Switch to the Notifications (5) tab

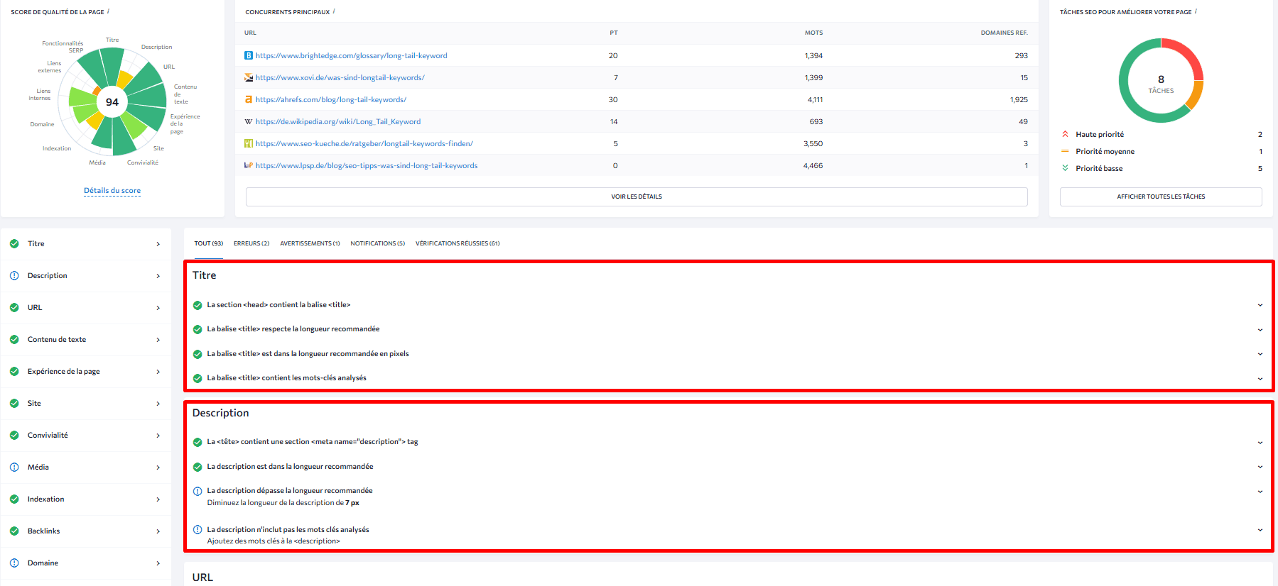377,243
